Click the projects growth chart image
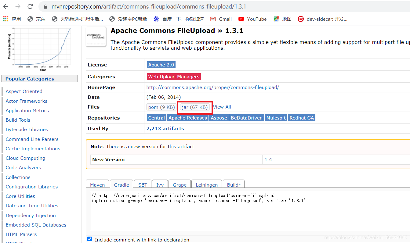This screenshot has width=410, height=243. click(39, 49)
